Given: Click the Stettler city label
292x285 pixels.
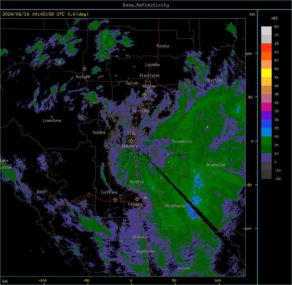Looking at the screenshot, I should [215, 80].
